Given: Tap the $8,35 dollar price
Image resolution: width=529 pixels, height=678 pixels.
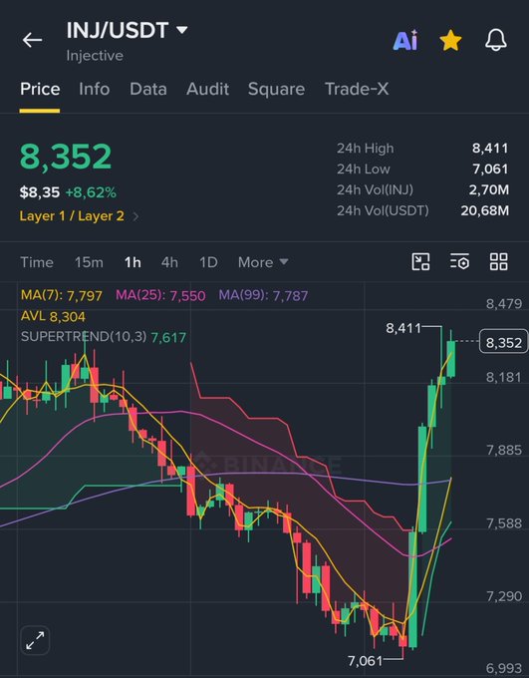Looking at the screenshot, I should (x=39, y=192).
